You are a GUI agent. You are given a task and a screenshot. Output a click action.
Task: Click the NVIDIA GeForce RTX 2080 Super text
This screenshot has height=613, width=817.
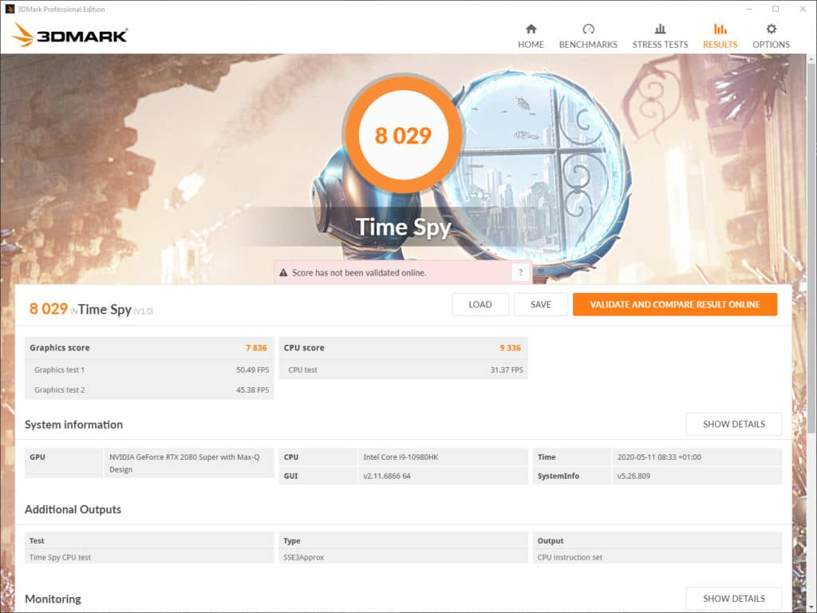pos(184,463)
